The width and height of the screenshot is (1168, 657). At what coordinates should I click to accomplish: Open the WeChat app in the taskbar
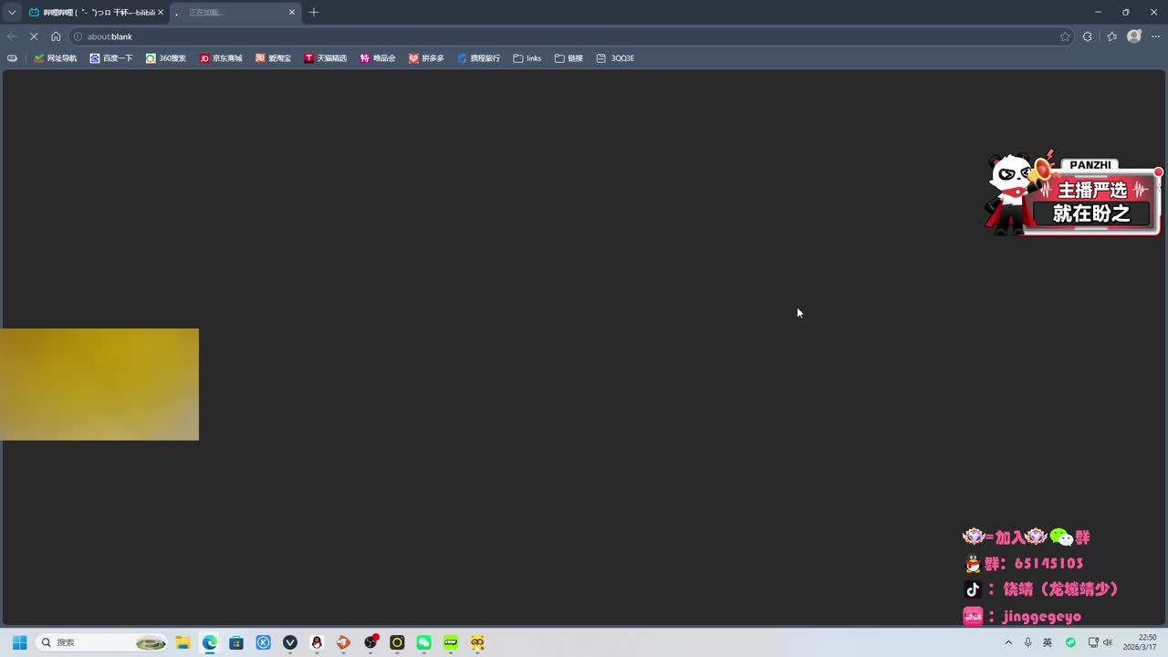tap(423, 642)
